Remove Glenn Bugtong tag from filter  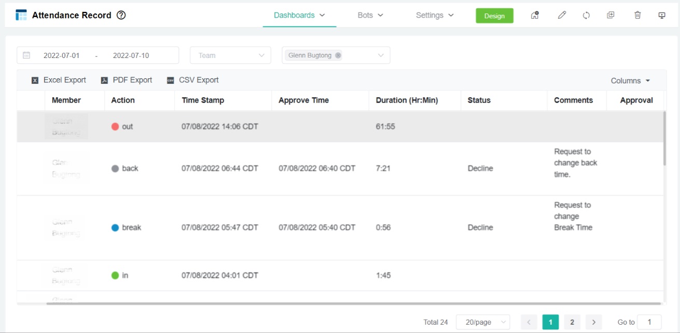coord(338,55)
